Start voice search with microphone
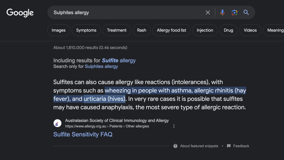The width and height of the screenshot is (284, 160). pyautogui.click(x=222, y=13)
